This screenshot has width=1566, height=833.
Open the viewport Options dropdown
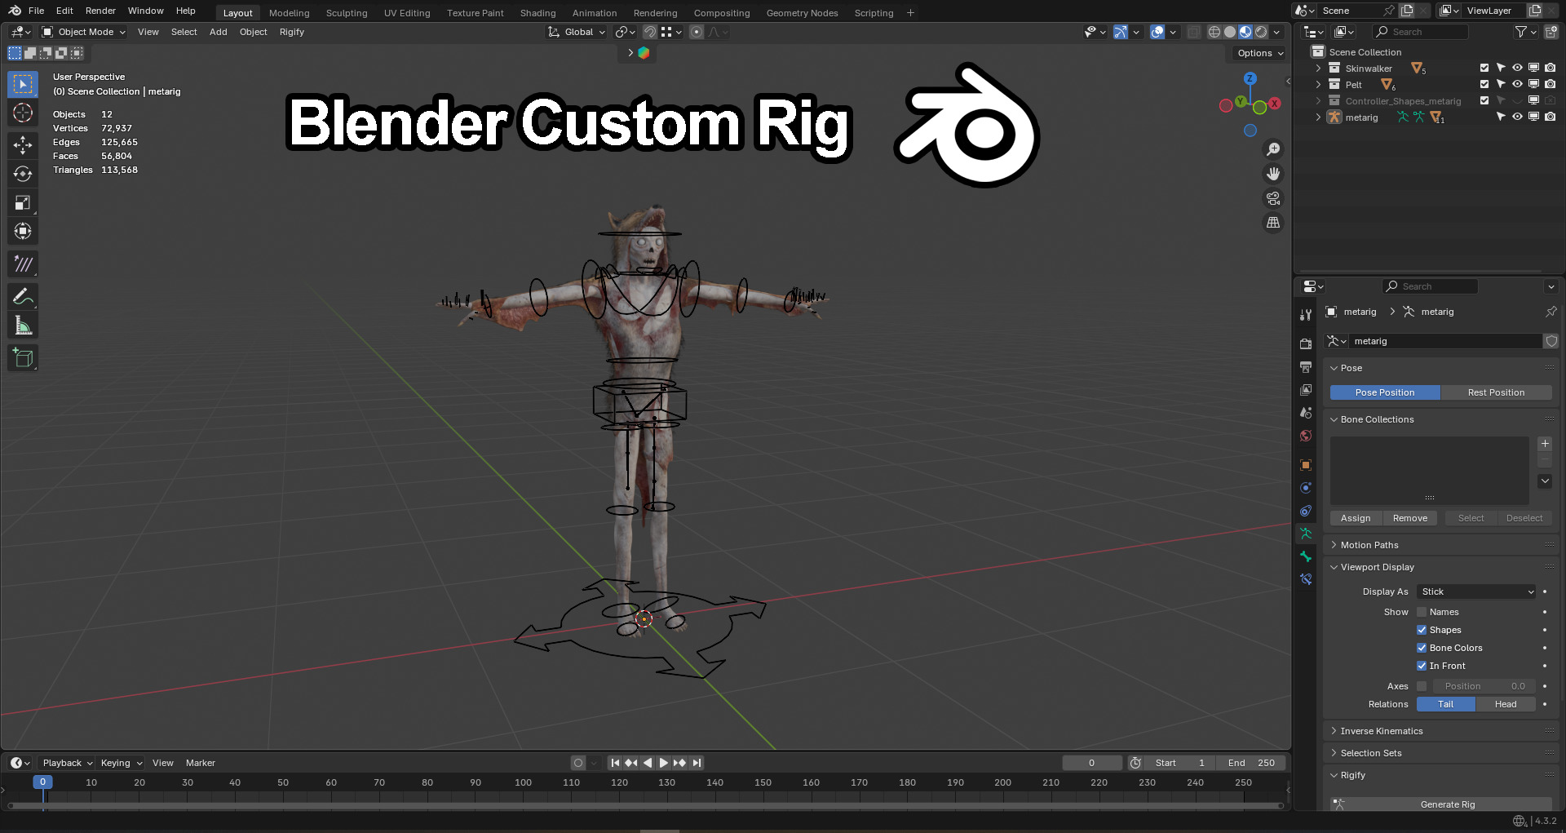coord(1260,53)
